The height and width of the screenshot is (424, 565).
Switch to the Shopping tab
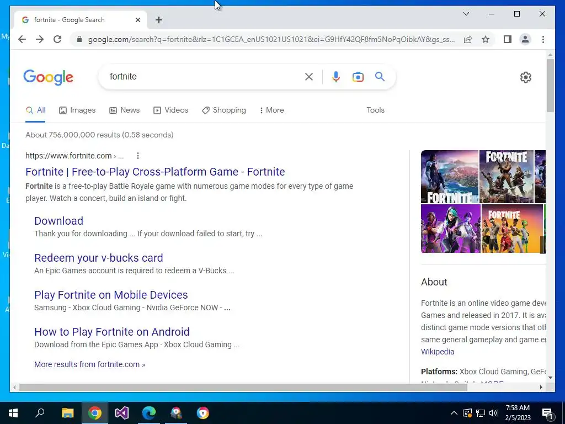224,110
